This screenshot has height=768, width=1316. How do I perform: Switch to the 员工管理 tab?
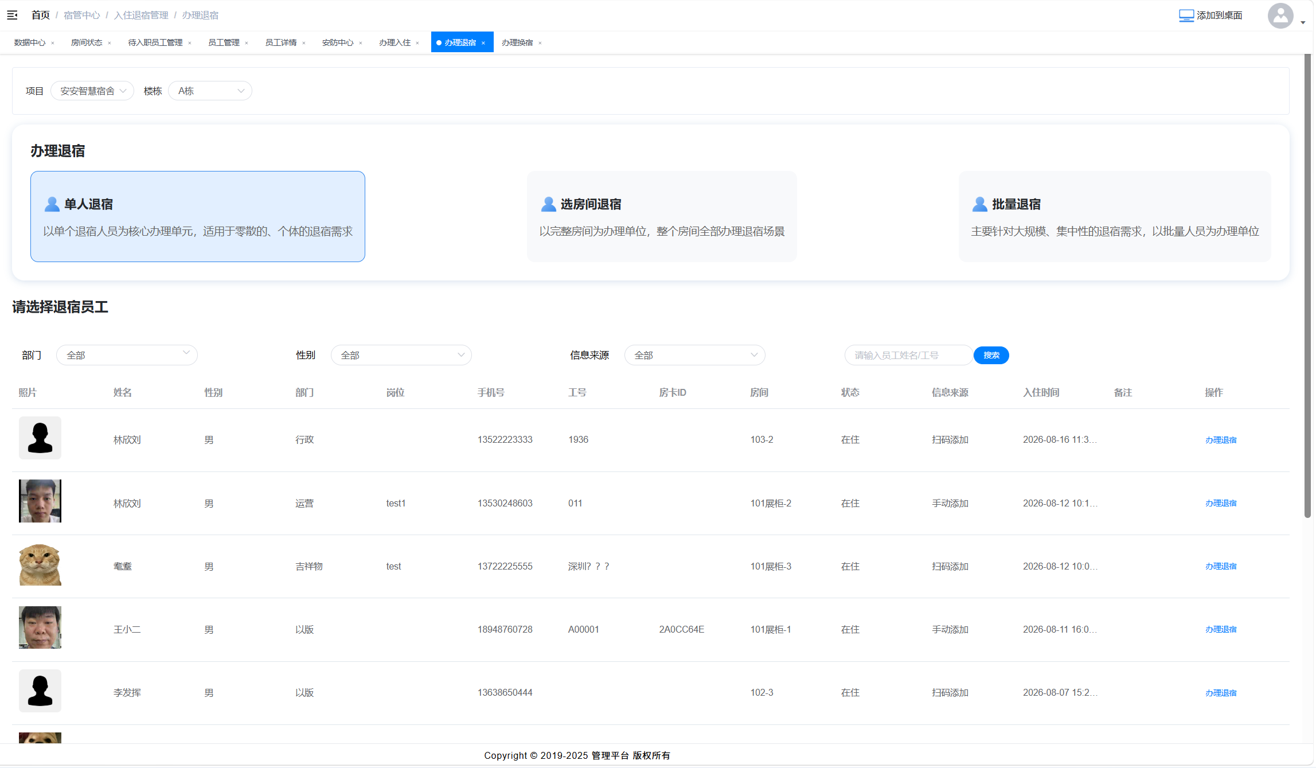click(x=224, y=42)
